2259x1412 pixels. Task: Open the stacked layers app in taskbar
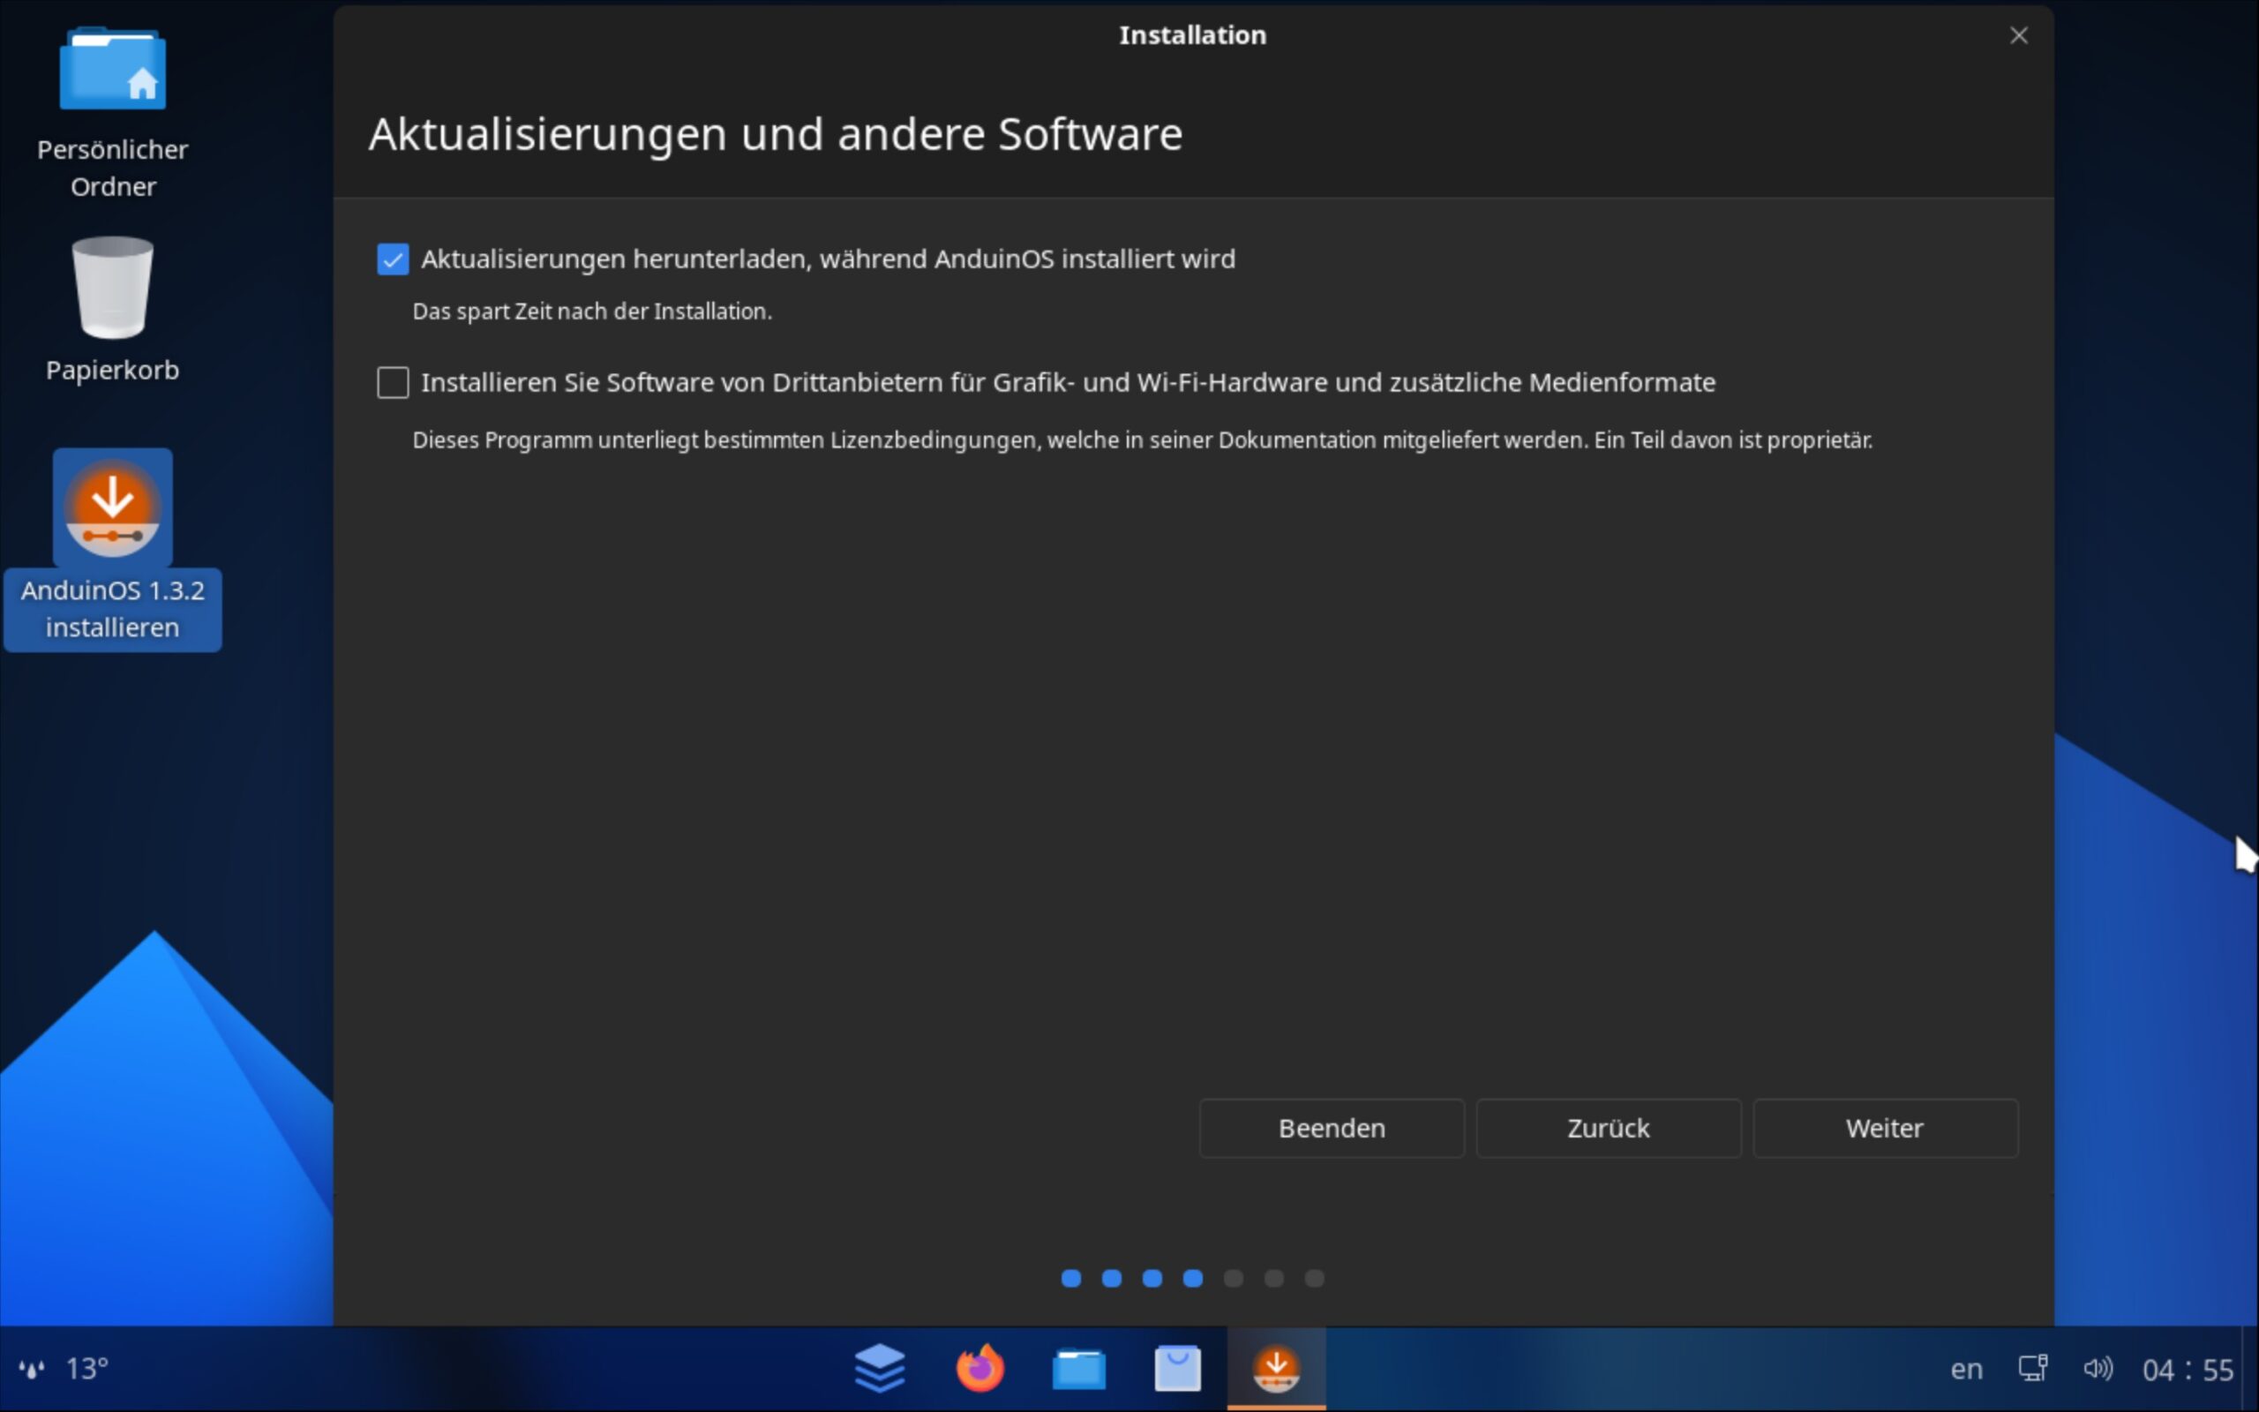[x=879, y=1369]
